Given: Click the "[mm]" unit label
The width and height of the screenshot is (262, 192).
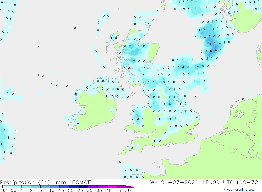Looking at the screenshot, I should tap(61, 182).
